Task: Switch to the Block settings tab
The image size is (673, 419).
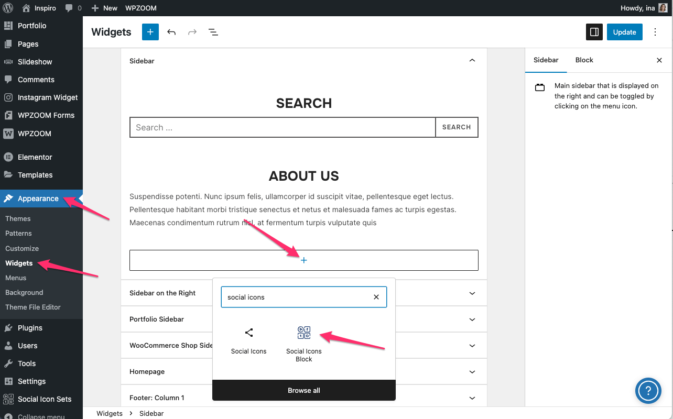Action: pyautogui.click(x=584, y=60)
